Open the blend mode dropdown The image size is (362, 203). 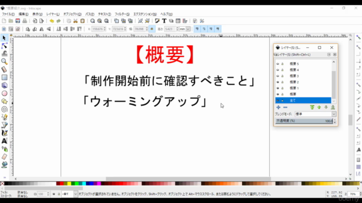(x=316, y=114)
